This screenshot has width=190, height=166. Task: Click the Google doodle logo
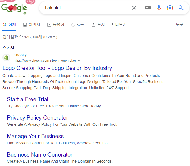pos(14,8)
